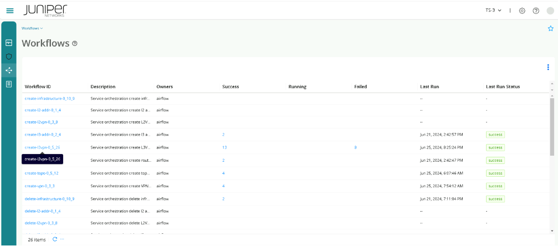Open the horizontal ellipsis in table footer
Image resolution: width=558 pixels, height=246 pixels.
(62, 239)
